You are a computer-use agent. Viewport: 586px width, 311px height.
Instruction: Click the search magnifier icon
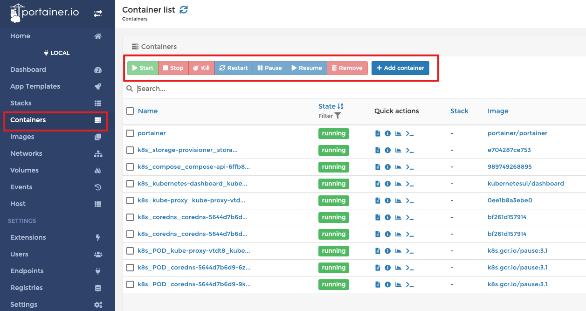pos(130,89)
